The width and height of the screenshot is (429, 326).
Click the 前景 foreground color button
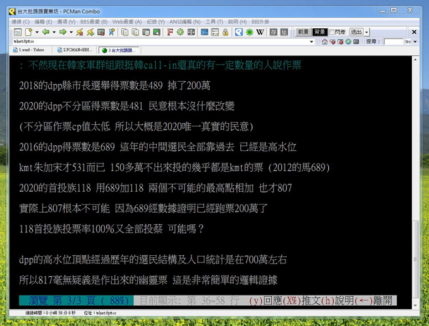pos(303,32)
